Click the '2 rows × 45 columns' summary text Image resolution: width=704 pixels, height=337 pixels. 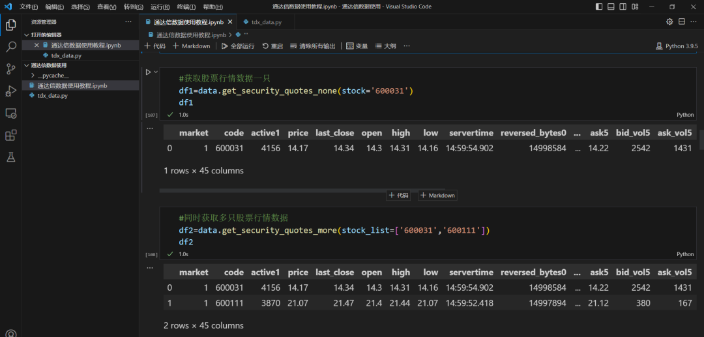[x=204, y=325]
